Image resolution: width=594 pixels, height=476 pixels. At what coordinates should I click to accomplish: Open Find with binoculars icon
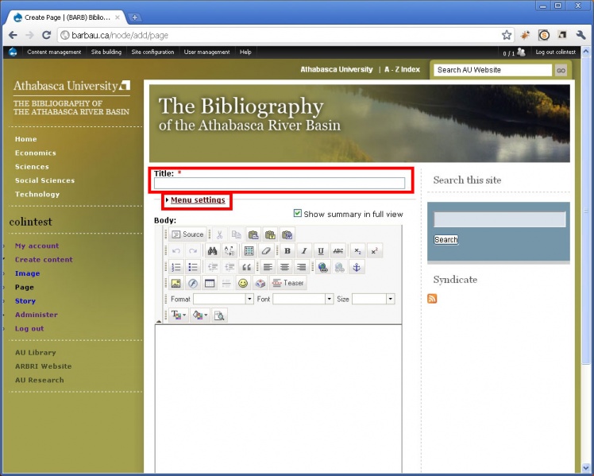coord(212,250)
